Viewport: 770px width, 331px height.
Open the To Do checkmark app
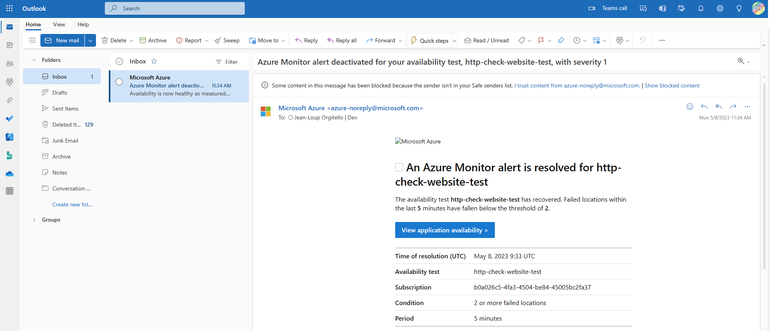[x=10, y=119]
